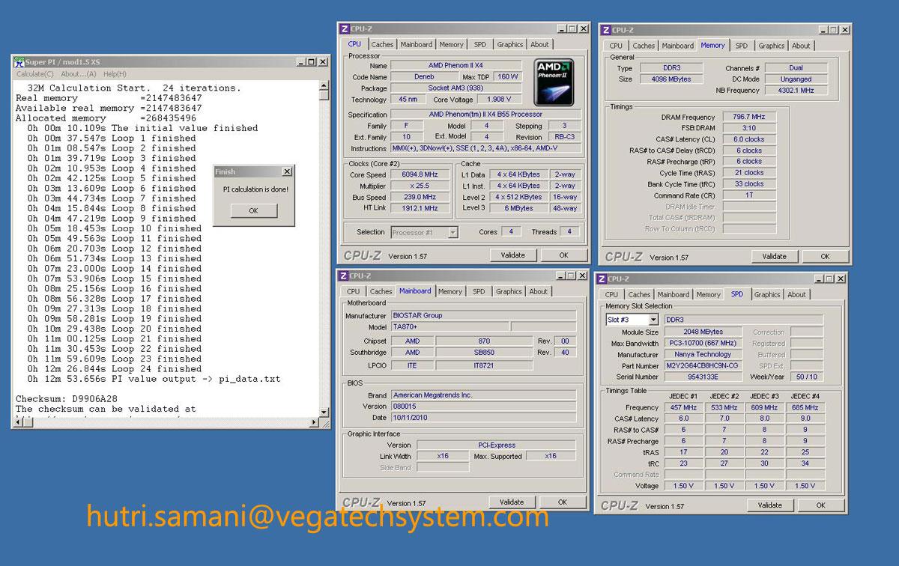The height and width of the screenshot is (566, 899).
Task: Click the Multiplier value x 25.5
Action: [420, 186]
